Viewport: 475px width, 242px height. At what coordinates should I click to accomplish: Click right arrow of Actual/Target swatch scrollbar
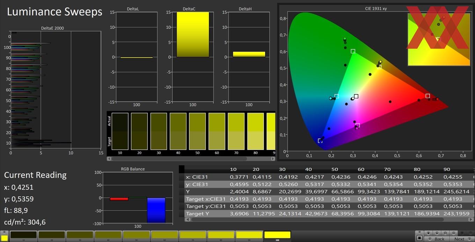[x=273, y=159]
